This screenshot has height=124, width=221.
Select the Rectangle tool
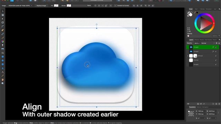pyautogui.click(x=2, y=57)
